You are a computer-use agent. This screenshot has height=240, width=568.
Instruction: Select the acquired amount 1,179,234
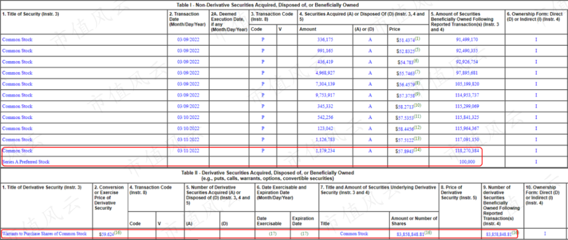point(325,151)
